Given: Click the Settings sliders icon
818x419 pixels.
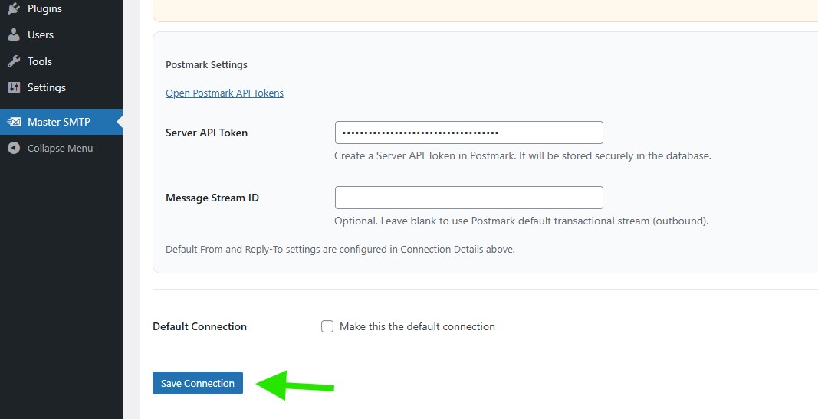Looking at the screenshot, I should pyautogui.click(x=14, y=87).
